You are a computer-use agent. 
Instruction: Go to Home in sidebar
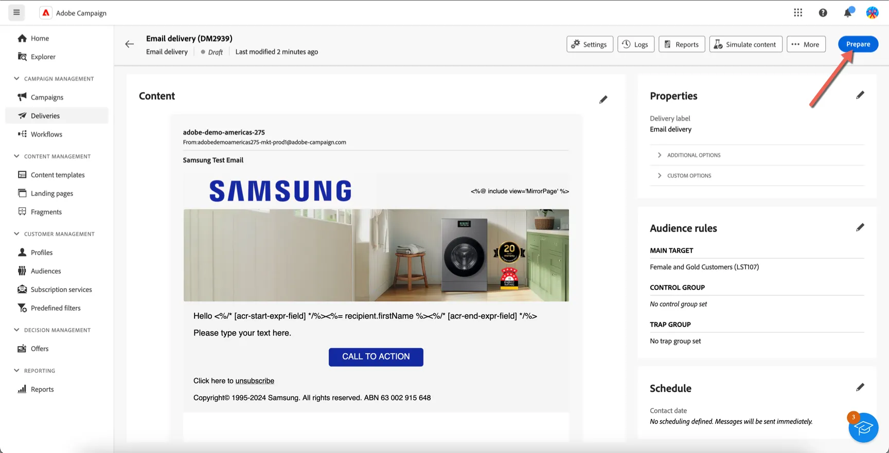coord(57,38)
